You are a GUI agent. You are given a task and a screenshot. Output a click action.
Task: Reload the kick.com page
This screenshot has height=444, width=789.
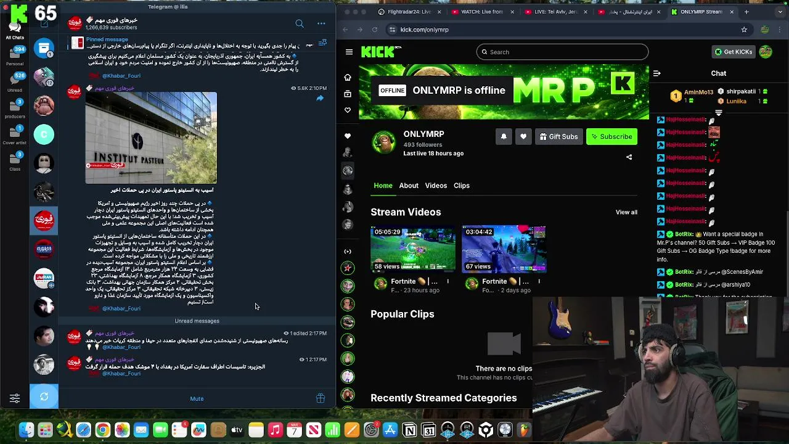375,30
